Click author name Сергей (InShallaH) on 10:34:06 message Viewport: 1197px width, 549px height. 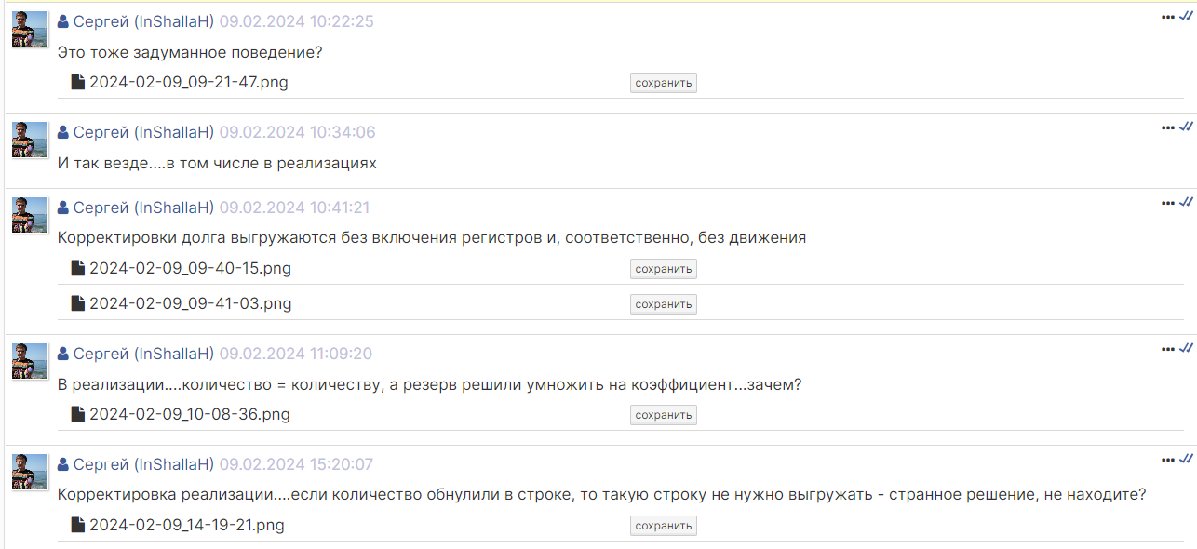[x=144, y=132]
